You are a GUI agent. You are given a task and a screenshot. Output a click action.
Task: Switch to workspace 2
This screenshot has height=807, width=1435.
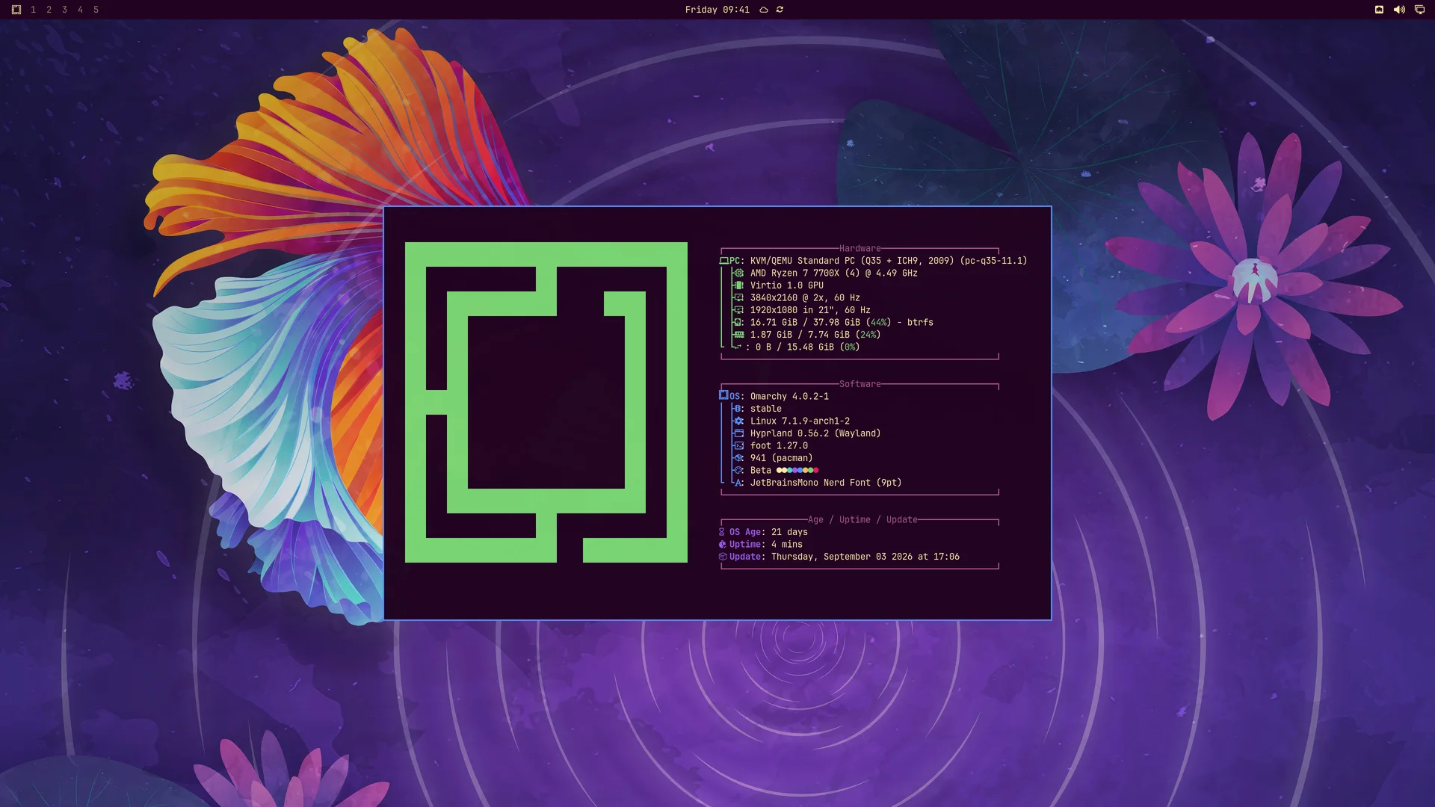(x=49, y=10)
